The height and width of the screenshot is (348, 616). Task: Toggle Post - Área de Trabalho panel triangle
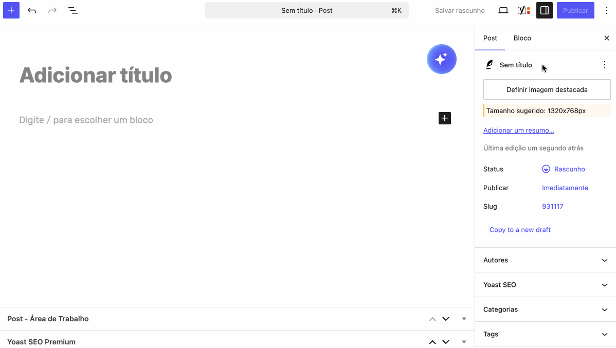464,319
